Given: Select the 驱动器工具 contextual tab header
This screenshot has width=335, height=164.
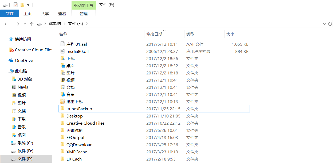Looking at the screenshot, I should click(x=84, y=5).
